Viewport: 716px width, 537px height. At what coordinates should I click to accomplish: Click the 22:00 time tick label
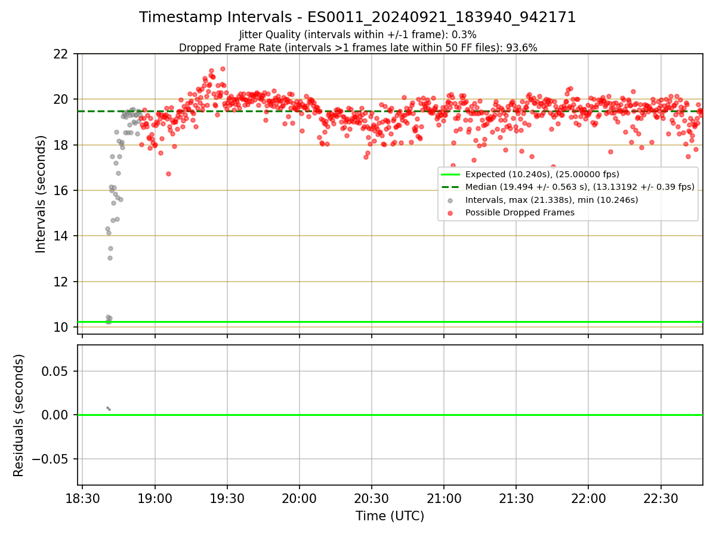(588, 498)
